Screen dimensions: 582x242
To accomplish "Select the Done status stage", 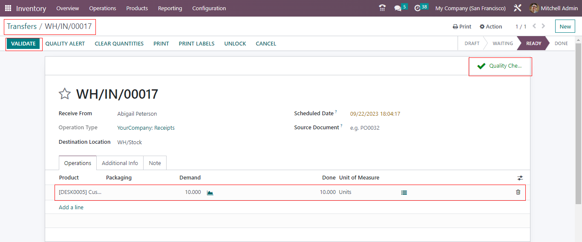I will point(561,43).
